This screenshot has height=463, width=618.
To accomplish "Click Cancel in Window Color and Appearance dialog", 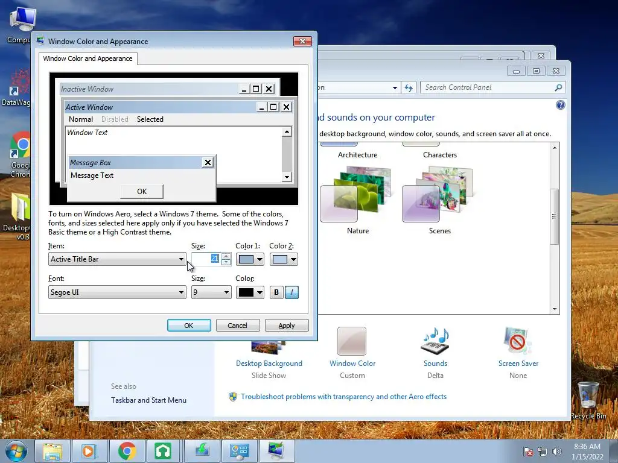I will tap(238, 326).
